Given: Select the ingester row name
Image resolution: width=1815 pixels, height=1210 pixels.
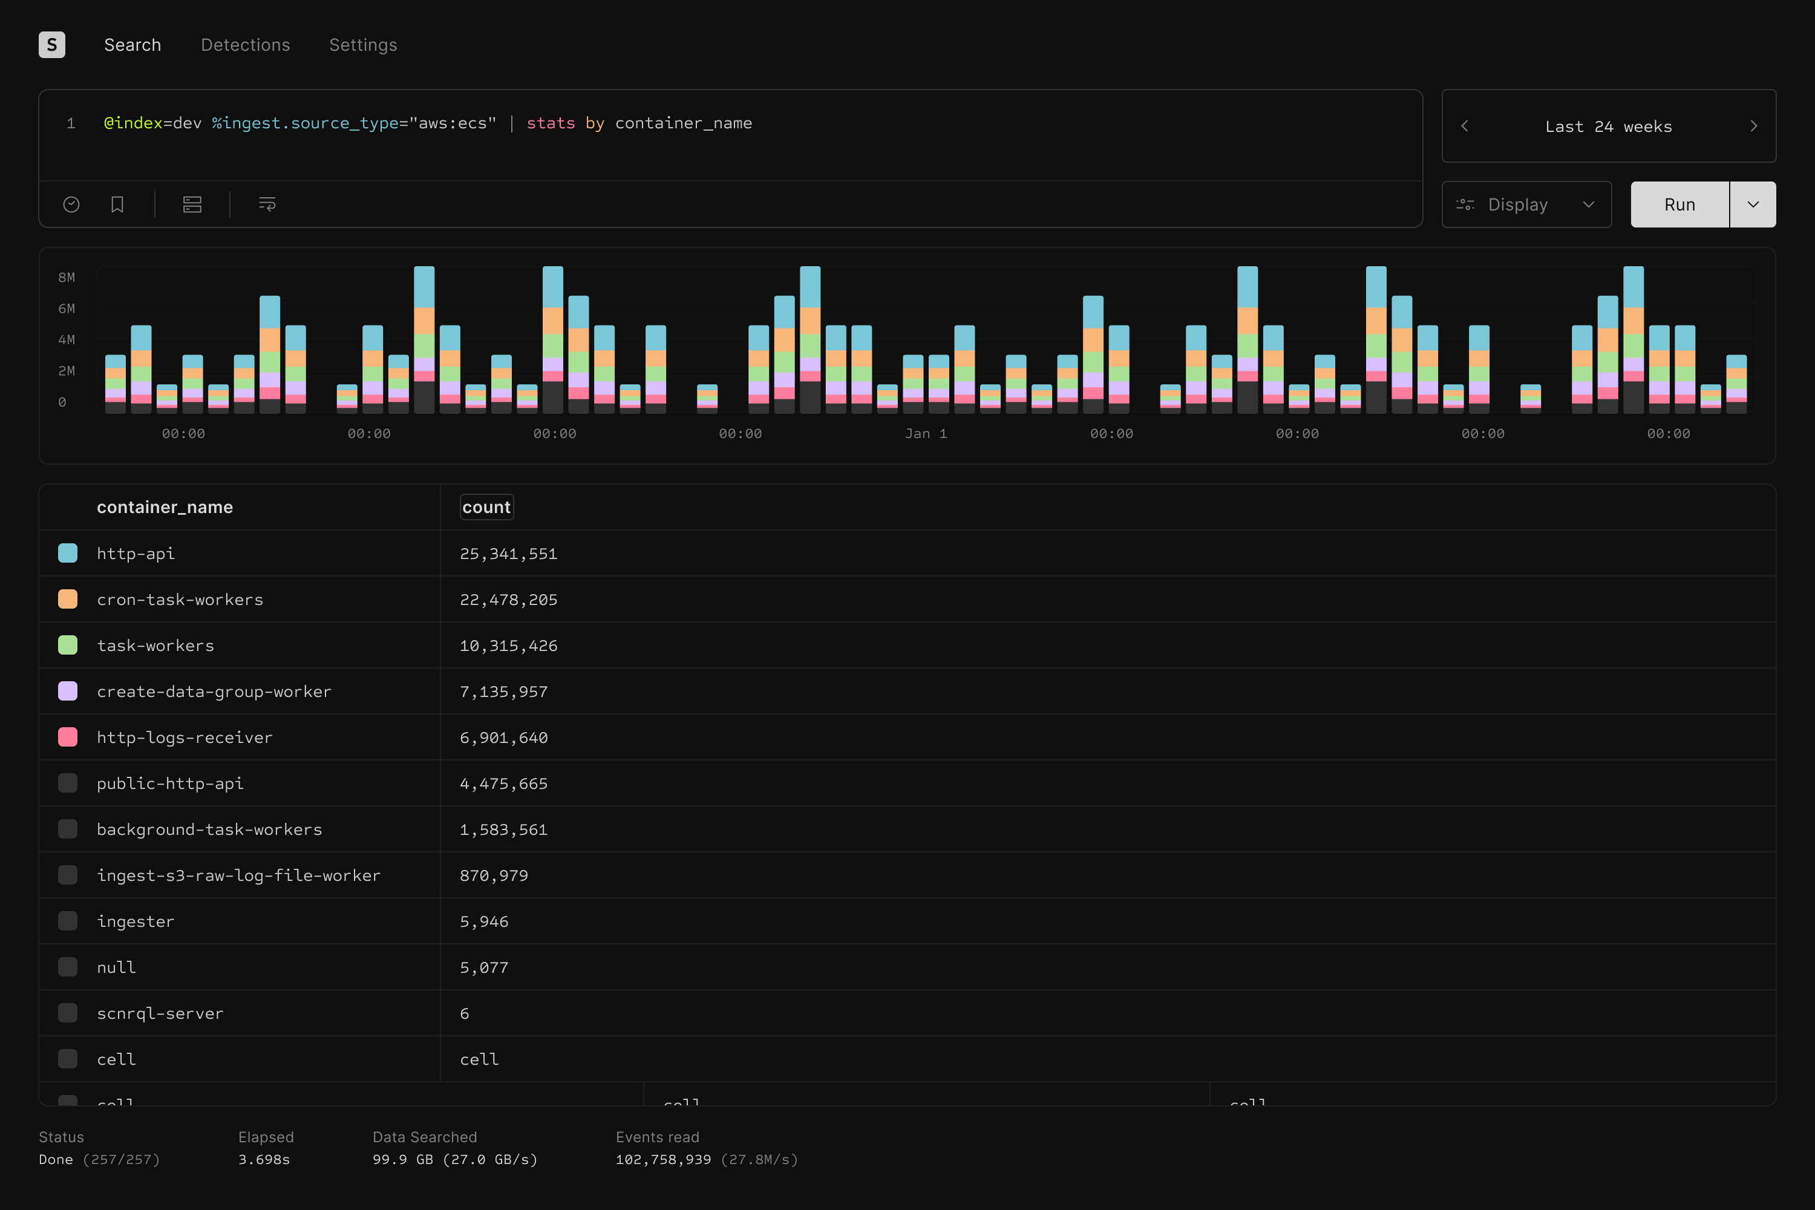Looking at the screenshot, I should click(136, 921).
